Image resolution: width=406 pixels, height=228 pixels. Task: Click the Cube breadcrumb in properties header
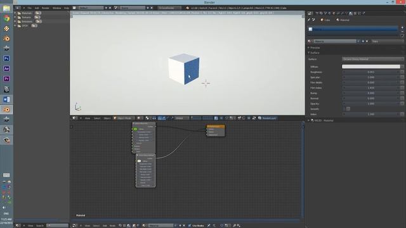[x=325, y=20]
